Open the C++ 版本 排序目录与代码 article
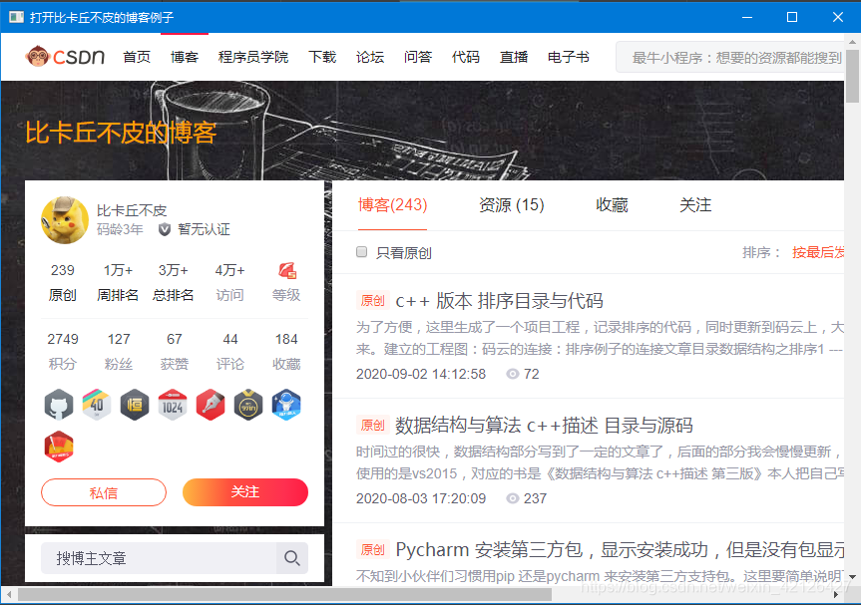 tap(499, 300)
